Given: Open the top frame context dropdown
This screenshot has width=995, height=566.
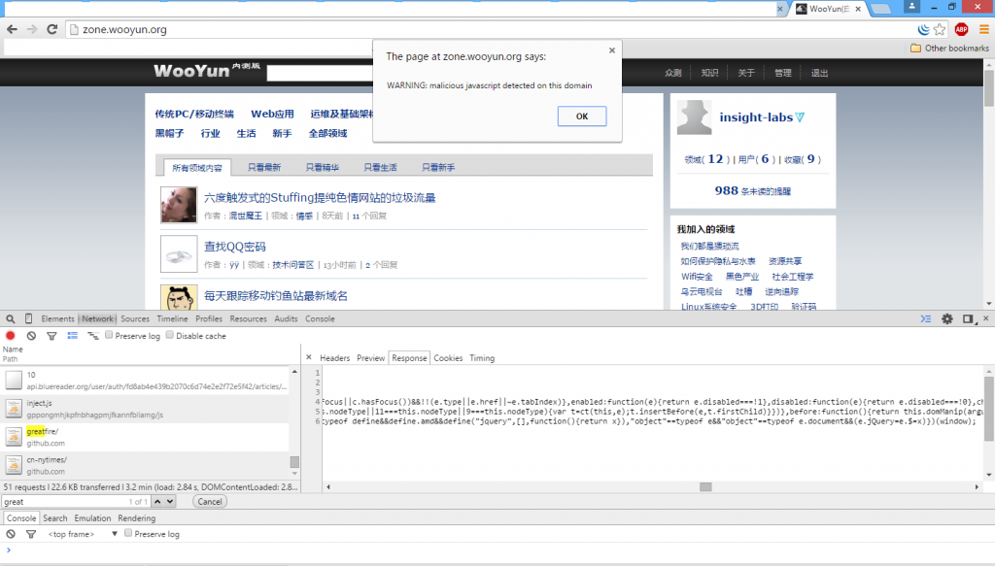Looking at the screenshot, I should tap(84, 534).
